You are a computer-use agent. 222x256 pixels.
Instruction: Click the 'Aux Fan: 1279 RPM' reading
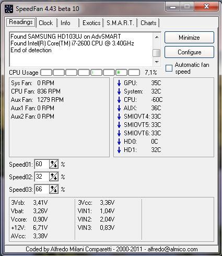click(x=37, y=100)
